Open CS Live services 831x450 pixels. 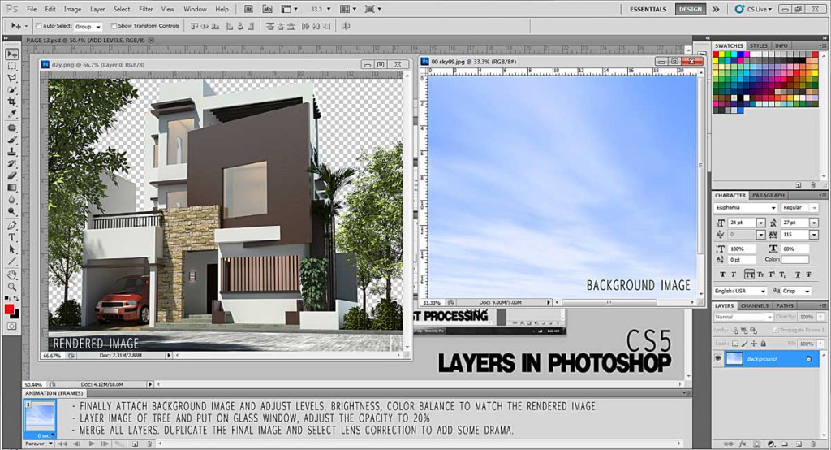click(x=754, y=9)
